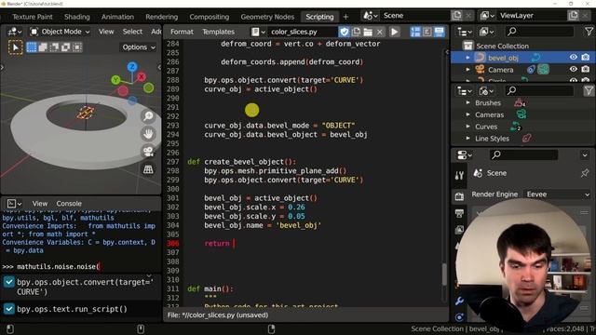Expand the Brushes data row
The height and width of the screenshot is (335, 596).
click(x=467, y=103)
